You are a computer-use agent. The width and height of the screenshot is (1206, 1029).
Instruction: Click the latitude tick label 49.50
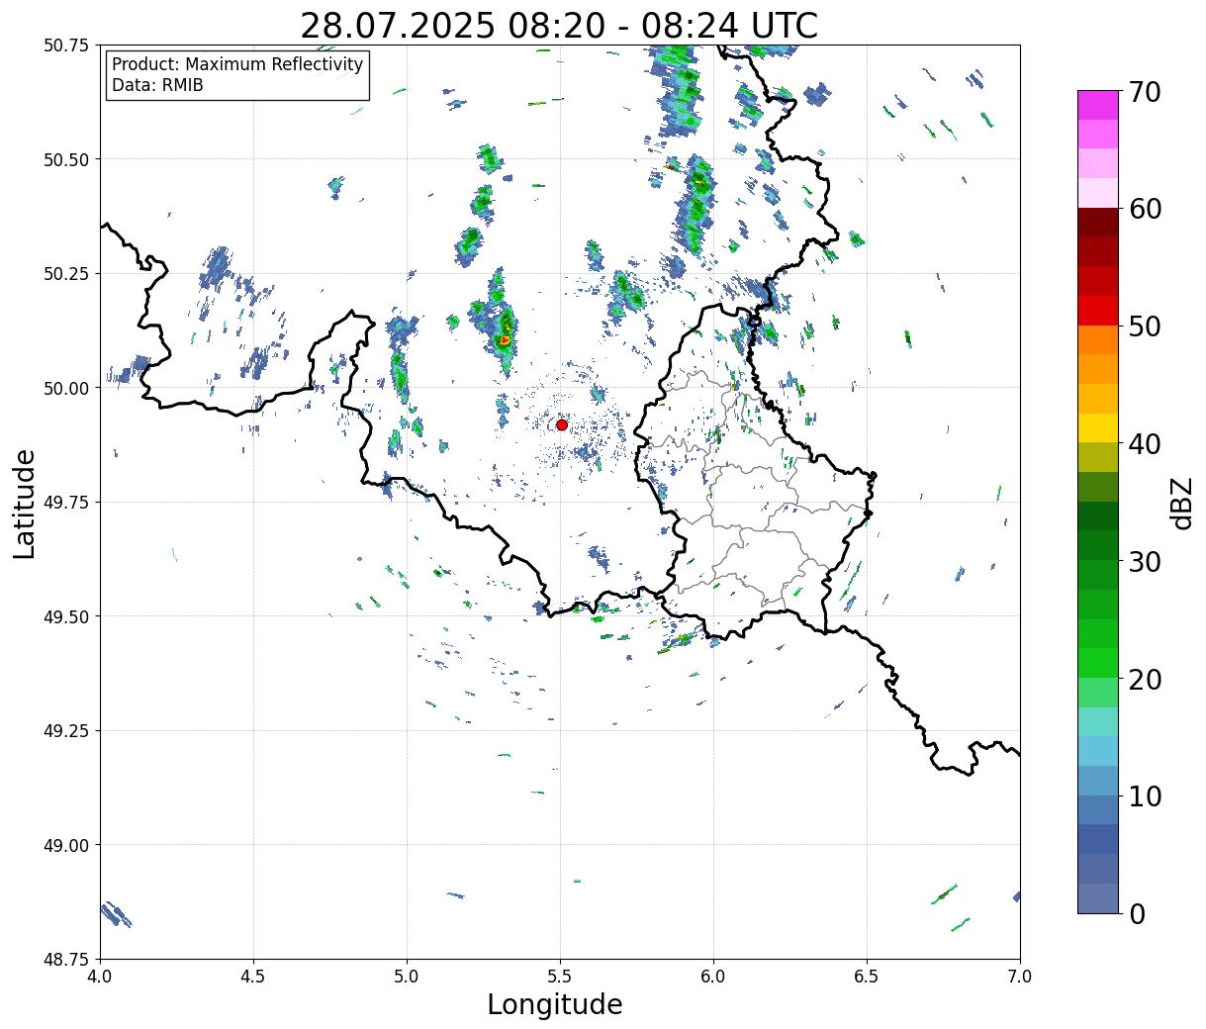66,616
